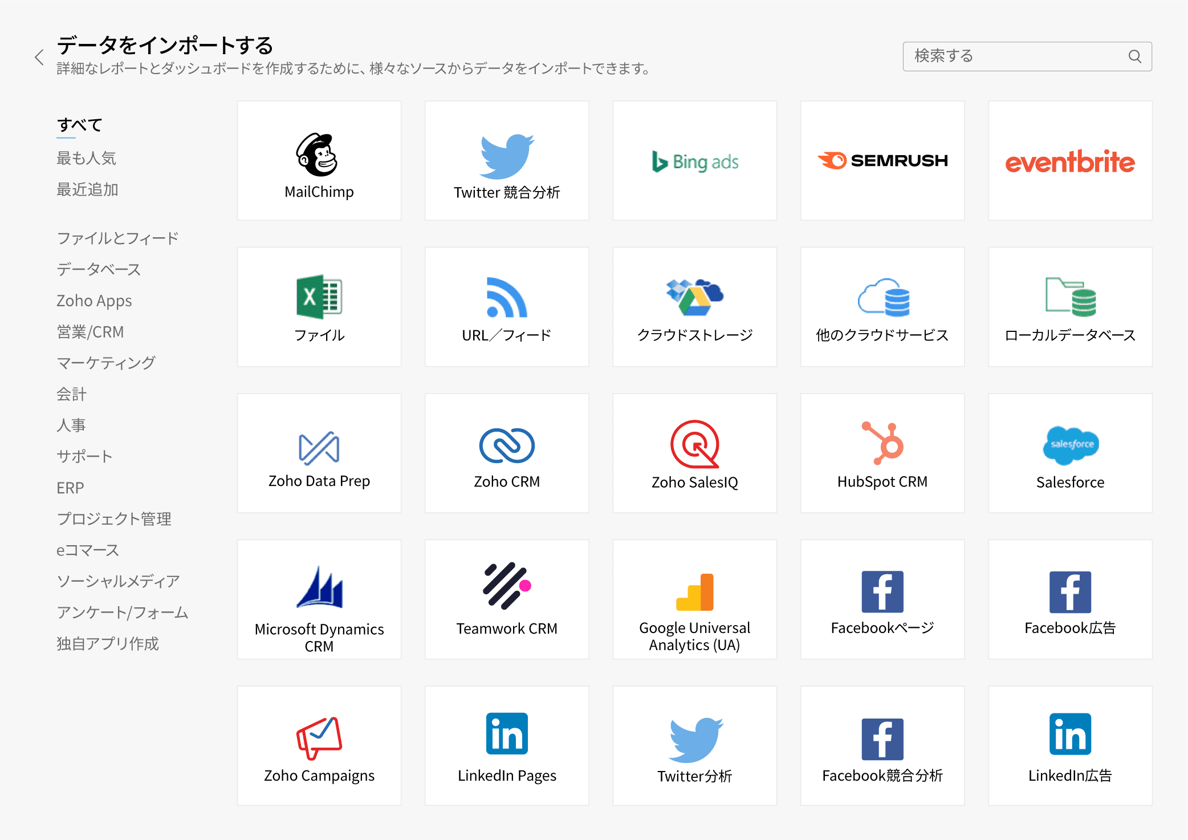Select the クラウドストレージ cloud storage tile
This screenshot has height=840, width=1188.
click(x=694, y=307)
